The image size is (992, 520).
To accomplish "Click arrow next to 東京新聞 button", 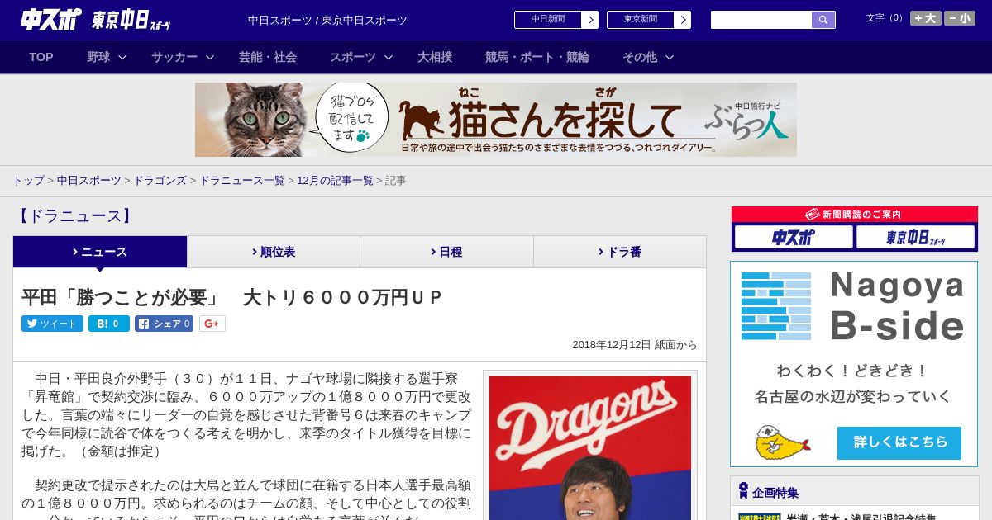I will pos(682,20).
